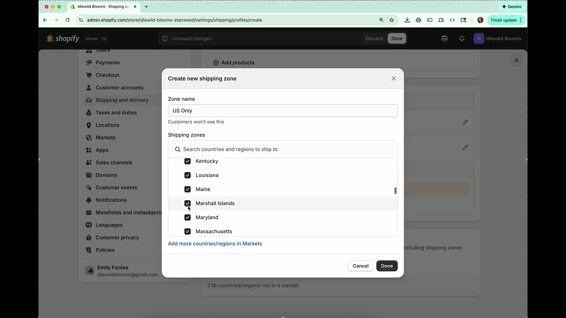Uncheck the Maine checkbox

tap(187, 189)
